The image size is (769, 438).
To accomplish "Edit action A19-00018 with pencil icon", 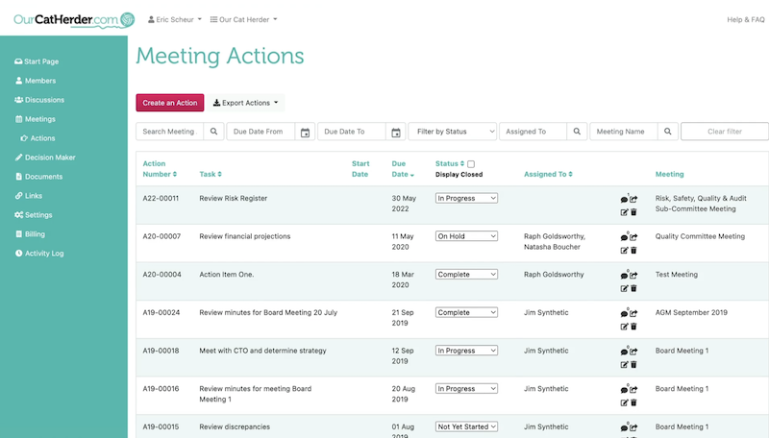I will coord(624,364).
